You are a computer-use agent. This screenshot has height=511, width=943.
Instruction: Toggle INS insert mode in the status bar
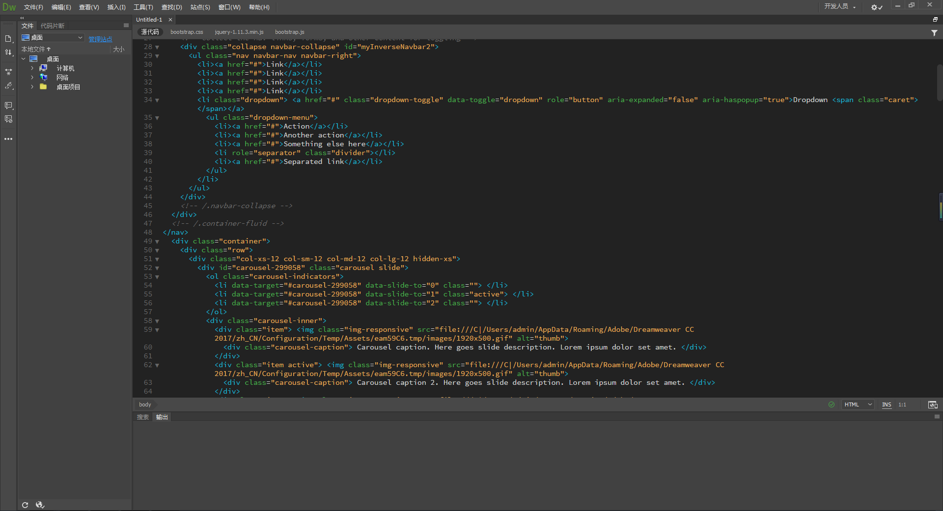pyautogui.click(x=887, y=404)
